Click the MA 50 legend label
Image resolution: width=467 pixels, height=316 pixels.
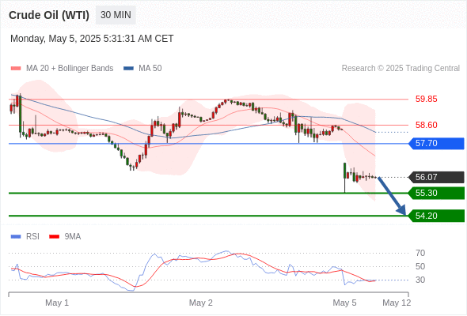click(x=150, y=69)
